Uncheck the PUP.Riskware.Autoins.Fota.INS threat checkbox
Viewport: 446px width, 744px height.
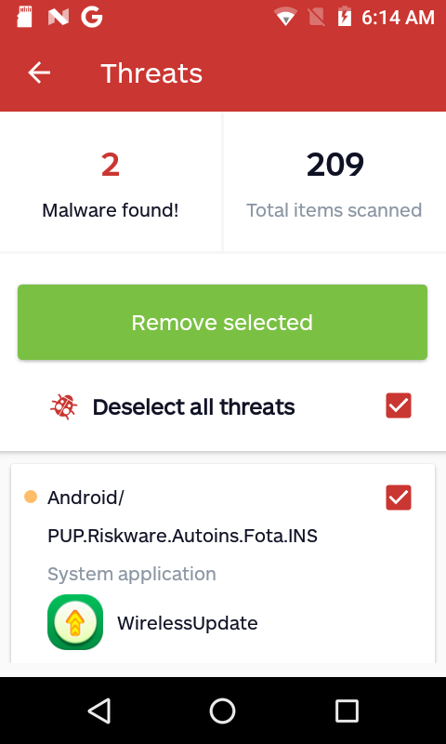(x=399, y=498)
